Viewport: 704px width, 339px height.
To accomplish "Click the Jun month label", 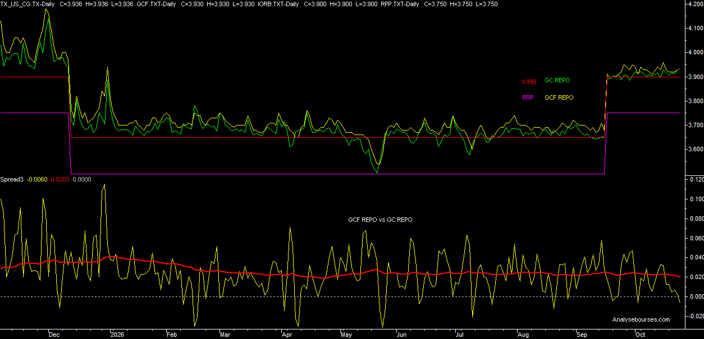I will click(401, 335).
